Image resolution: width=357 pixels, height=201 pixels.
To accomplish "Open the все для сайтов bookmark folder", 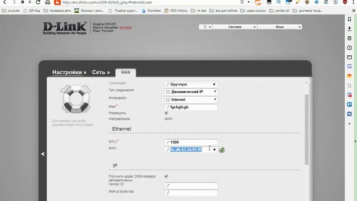I will (224, 11).
